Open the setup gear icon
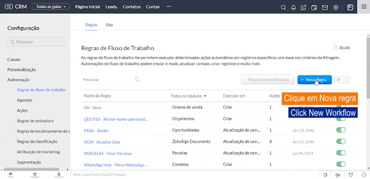Screen dimensions: 370x179 (x=336, y=7)
